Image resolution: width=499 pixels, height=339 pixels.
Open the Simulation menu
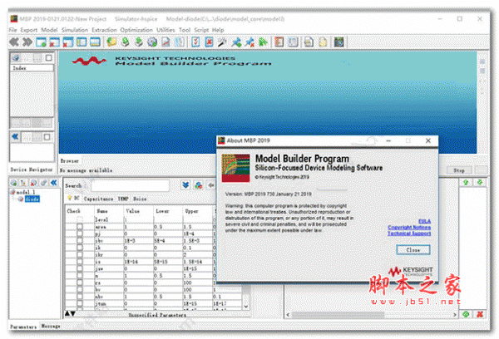tap(75, 30)
